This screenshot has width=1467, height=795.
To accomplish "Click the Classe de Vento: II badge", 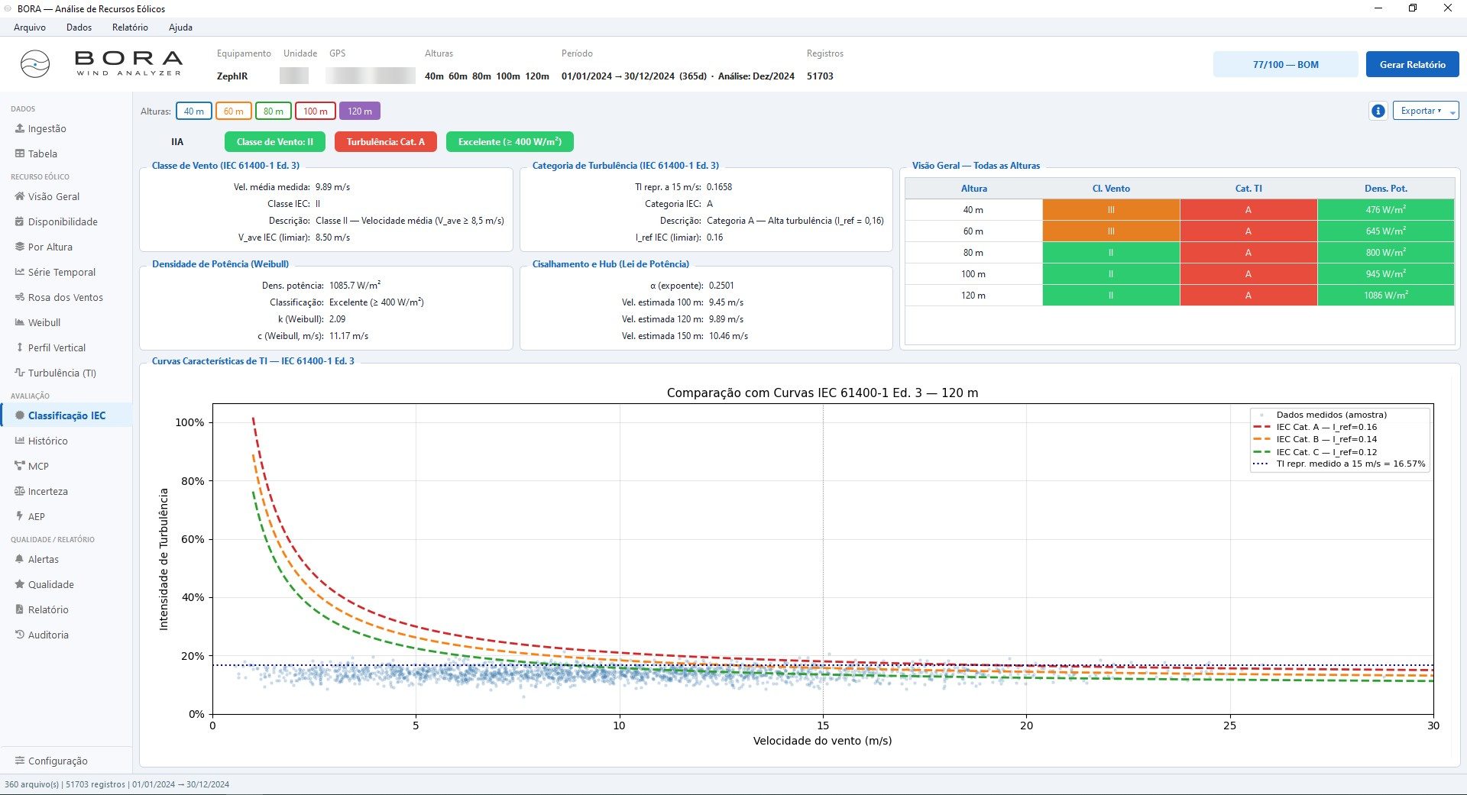I will click(x=275, y=142).
